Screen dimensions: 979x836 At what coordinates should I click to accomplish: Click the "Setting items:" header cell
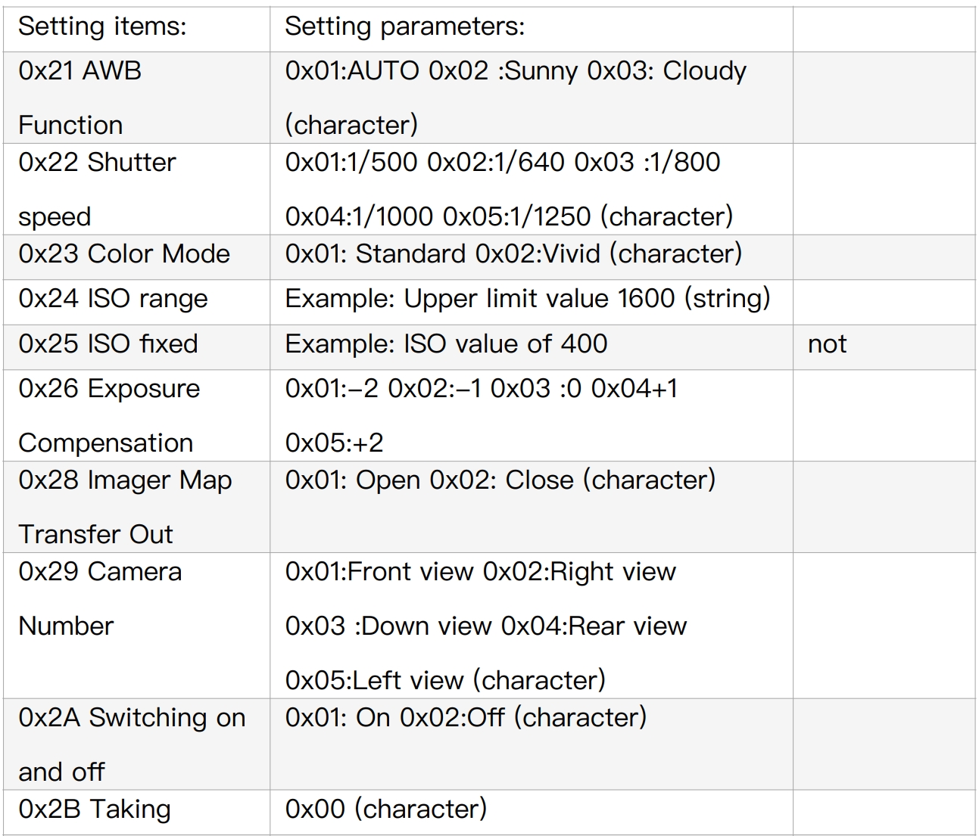[x=102, y=27]
